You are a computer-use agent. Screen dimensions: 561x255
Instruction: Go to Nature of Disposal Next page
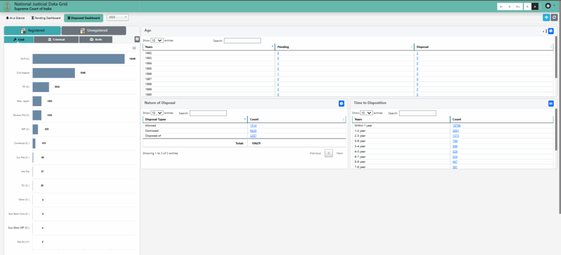click(340, 153)
